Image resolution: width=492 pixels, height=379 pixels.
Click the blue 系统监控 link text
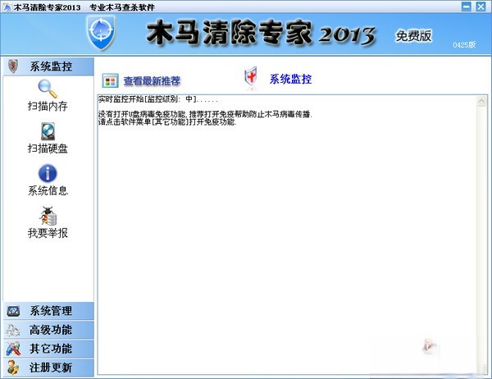point(290,79)
